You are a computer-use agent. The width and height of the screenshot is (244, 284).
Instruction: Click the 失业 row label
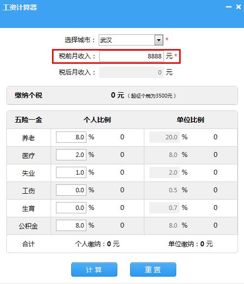point(28,173)
